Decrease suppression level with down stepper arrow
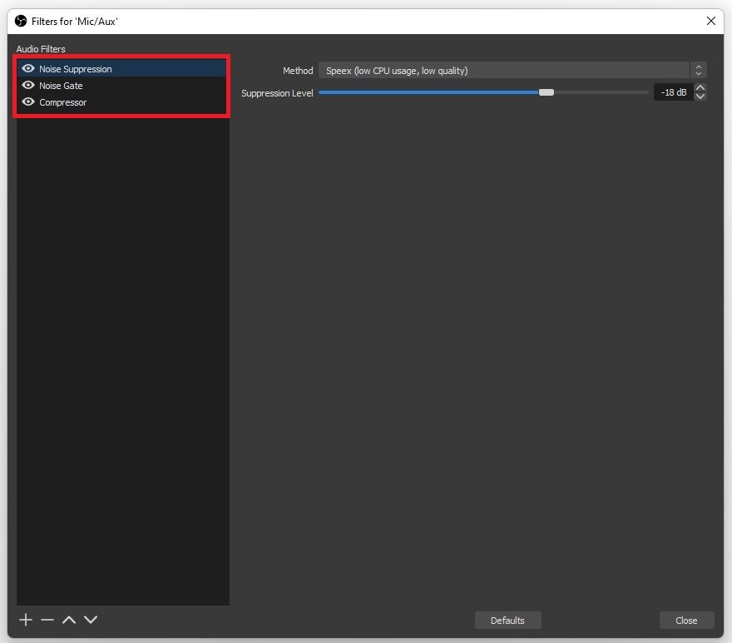Image resolution: width=732 pixels, height=643 pixels. tap(700, 96)
